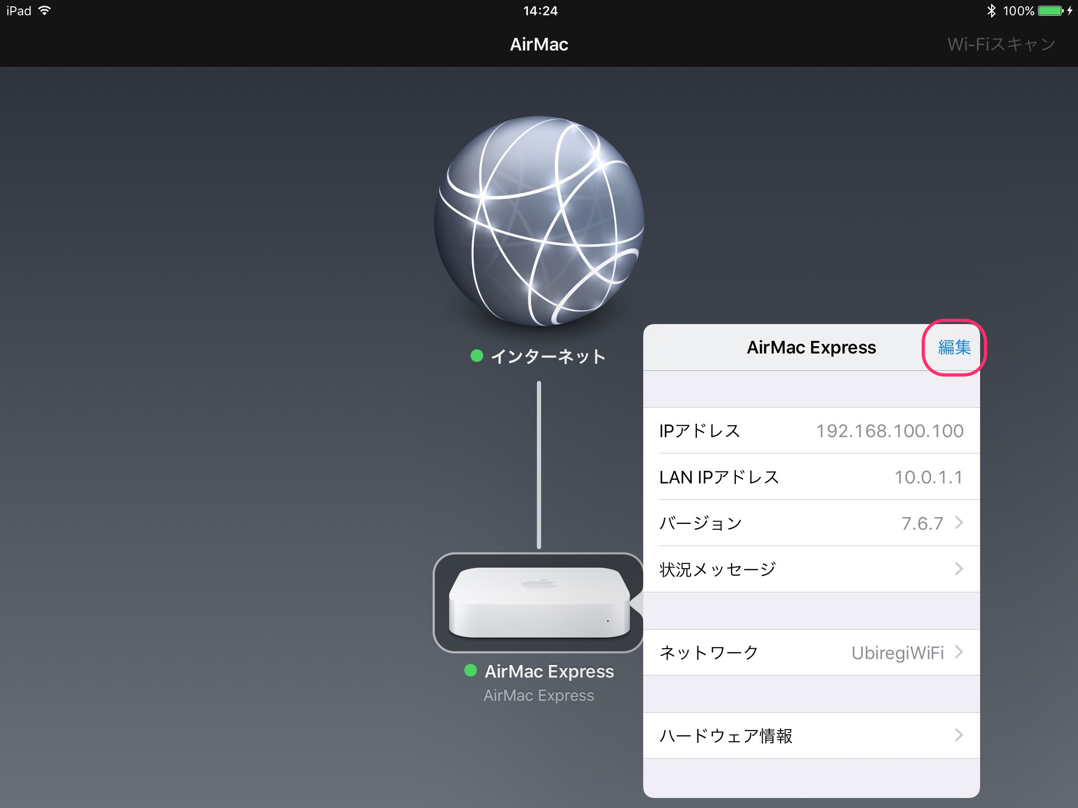This screenshot has height=808, width=1078.
Task: Tap the chevron on the ネットワーク row
Action: pos(959,652)
